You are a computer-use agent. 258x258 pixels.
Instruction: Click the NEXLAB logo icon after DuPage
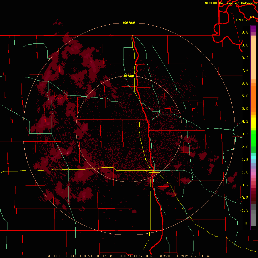point(255,3)
